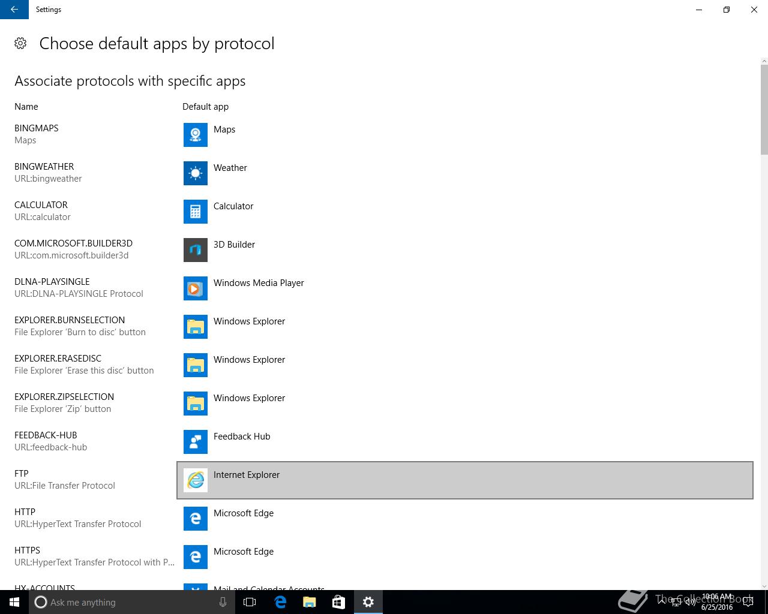This screenshot has height=614, width=768.
Task: Select the HTTPS protocol name
Action: [28, 550]
